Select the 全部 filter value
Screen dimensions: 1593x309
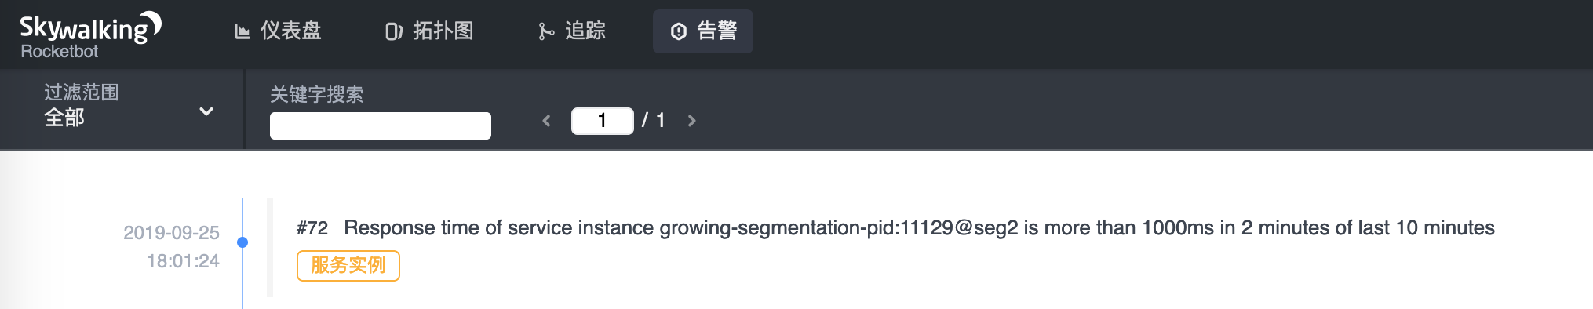click(x=64, y=118)
